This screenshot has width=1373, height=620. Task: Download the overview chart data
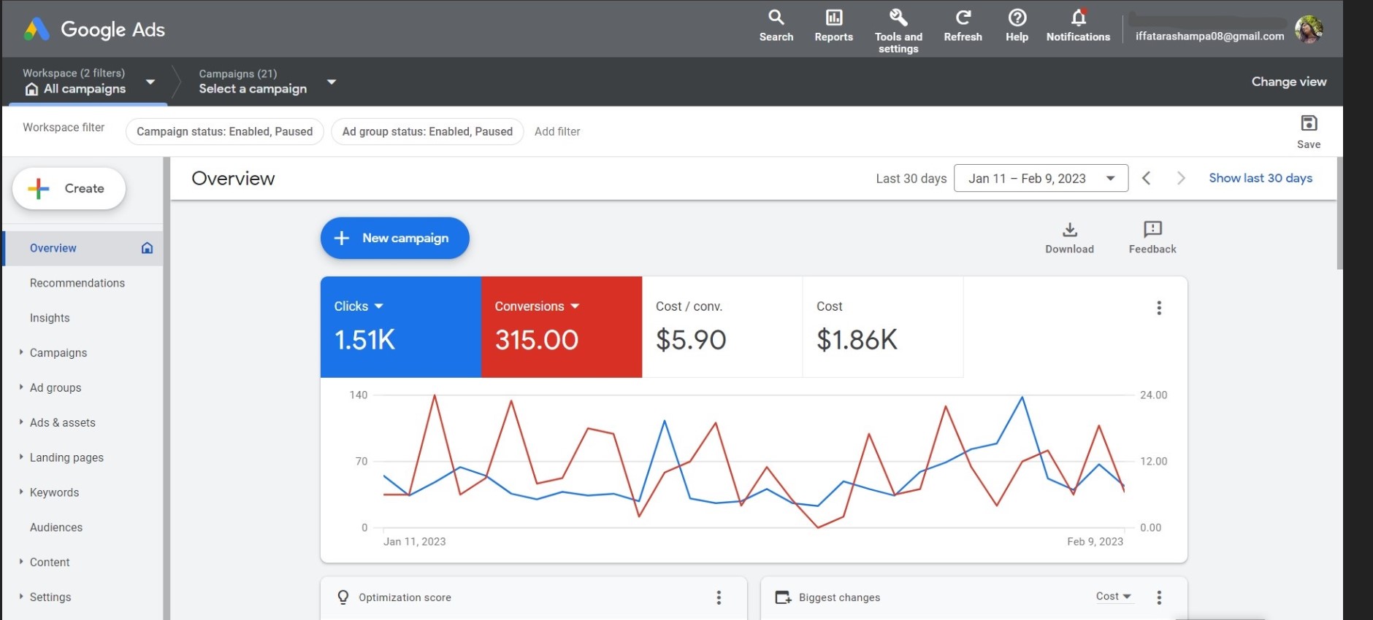coord(1069,231)
